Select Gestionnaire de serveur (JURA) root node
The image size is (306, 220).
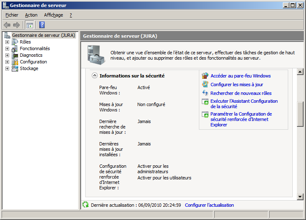(x=43, y=35)
